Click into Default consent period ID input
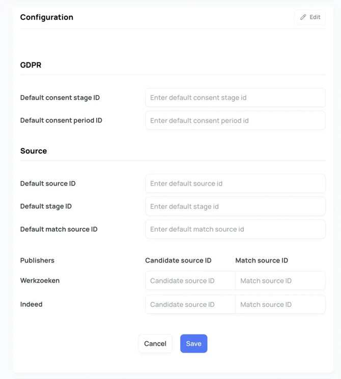The image size is (341, 379). (235, 120)
